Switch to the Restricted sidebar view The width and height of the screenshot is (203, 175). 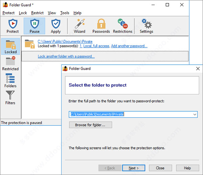(10, 63)
